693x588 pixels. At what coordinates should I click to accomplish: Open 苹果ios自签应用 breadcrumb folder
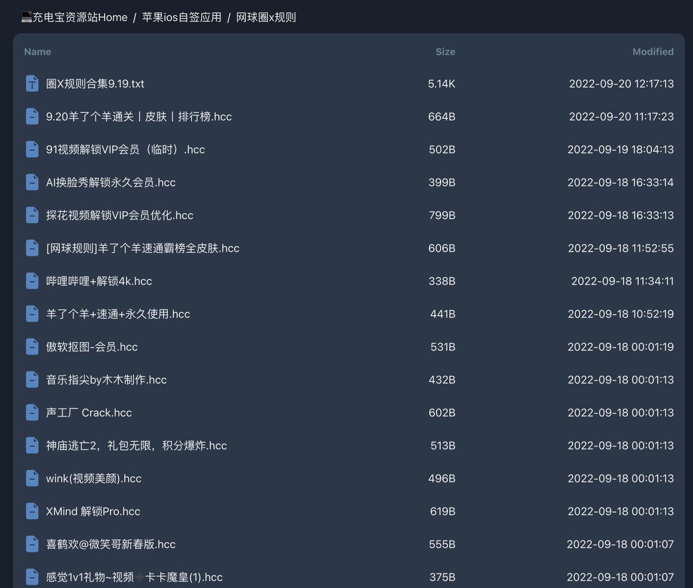pos(182,17)
